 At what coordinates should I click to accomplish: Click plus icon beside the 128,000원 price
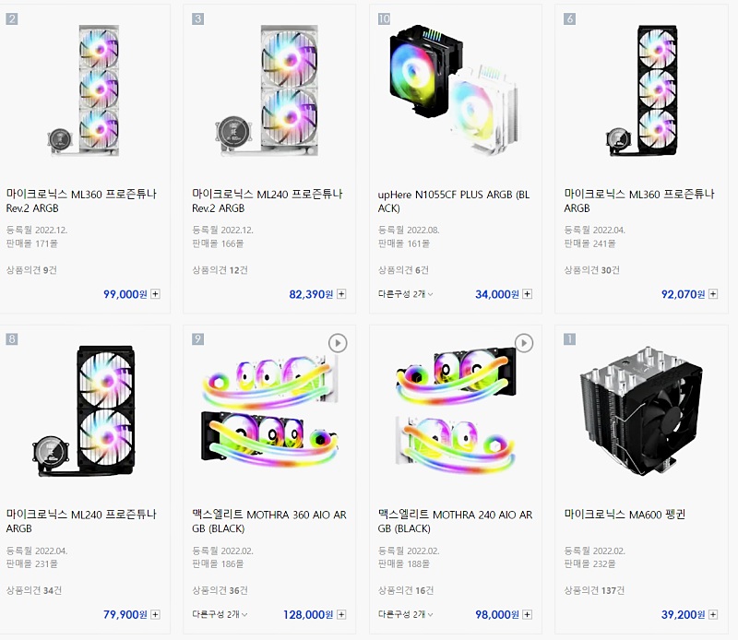point(341,614)
